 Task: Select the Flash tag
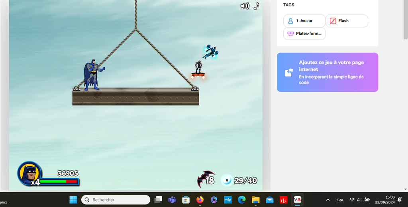(x=346, y=21)
